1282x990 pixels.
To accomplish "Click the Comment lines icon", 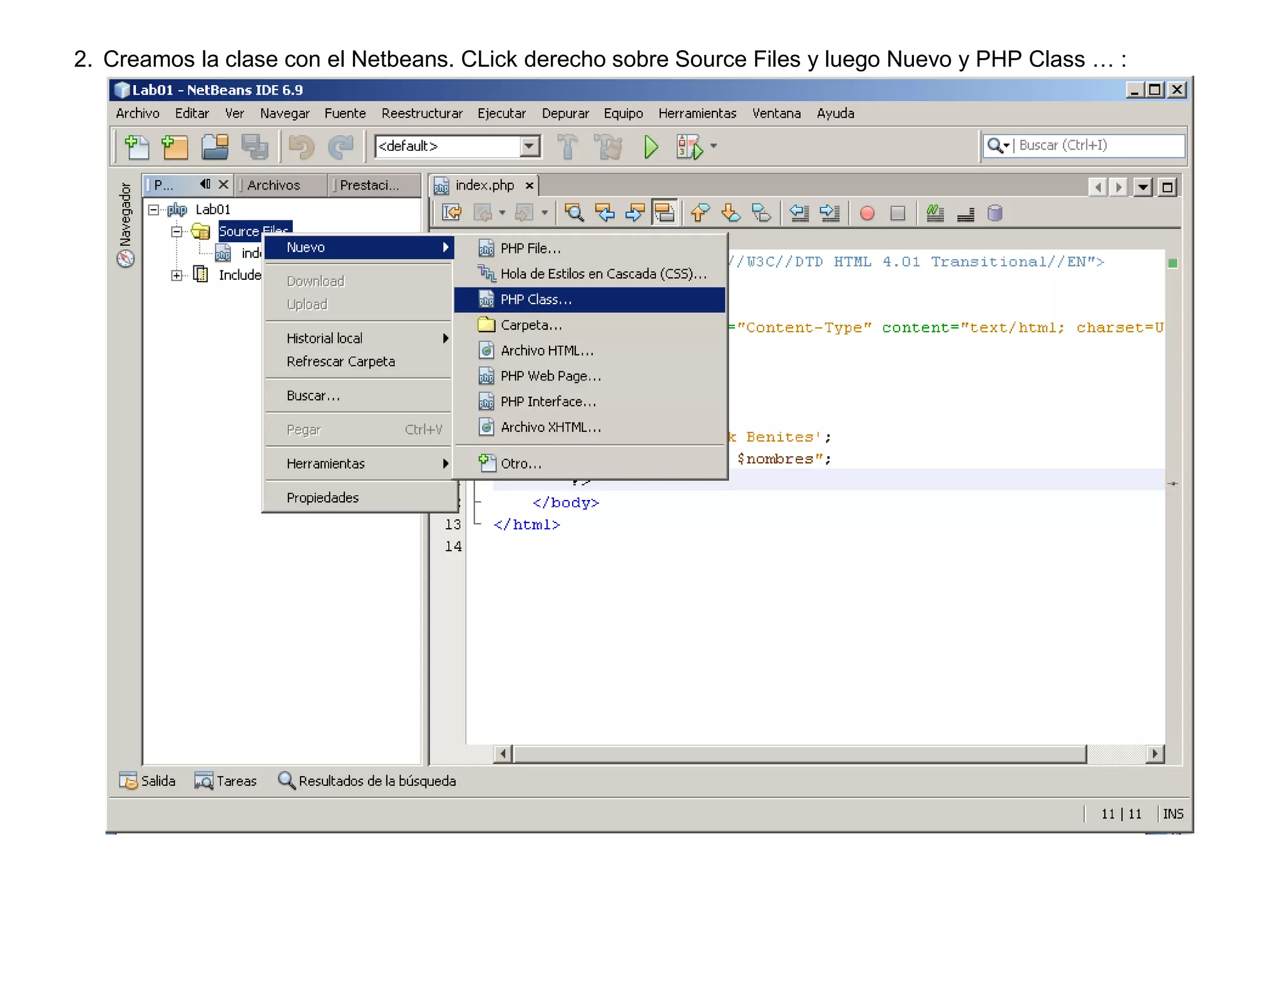I will pyautogui.click(x=935, y=213).
